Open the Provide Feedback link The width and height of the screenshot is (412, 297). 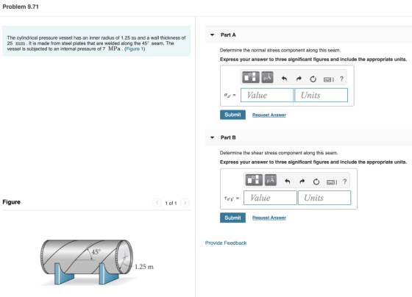click(226, 243)
